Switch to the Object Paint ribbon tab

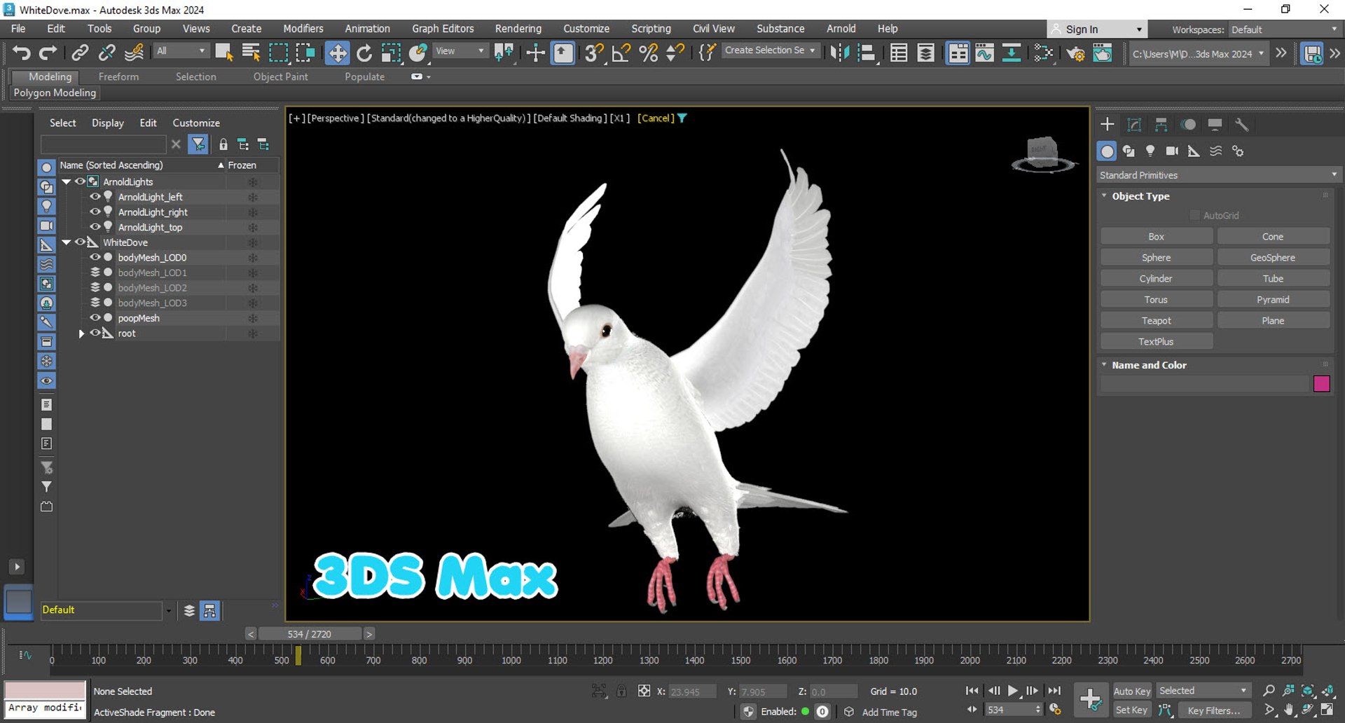(x=280, y=76)
